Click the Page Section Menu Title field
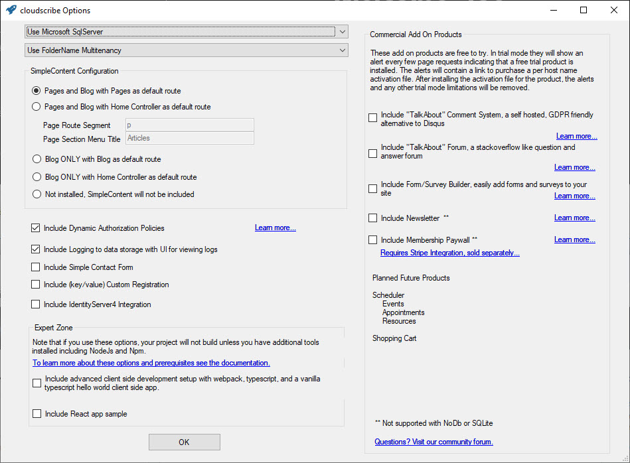Screen dimensions: 630x463 (190, 138)
